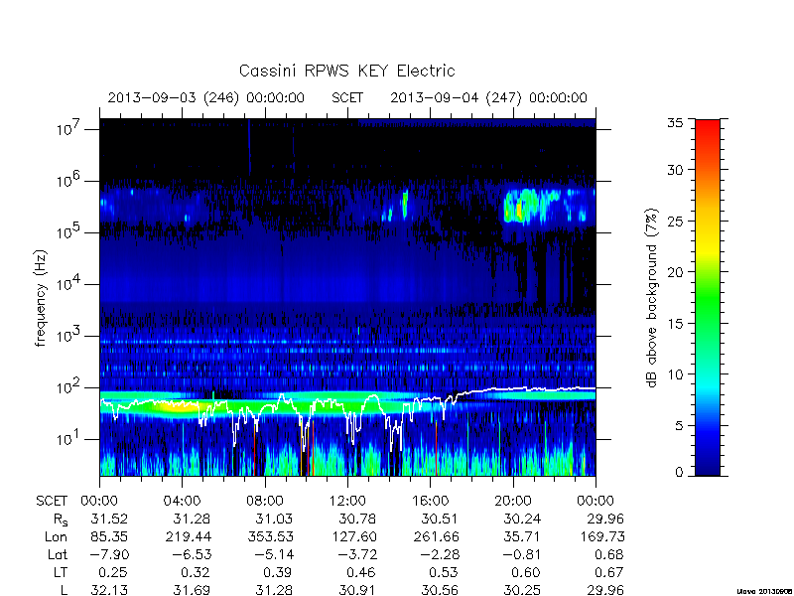The width and height of the screenshot is (794, 596).
Task: Click the 20:00 time axis label
Action: [512, 502]
